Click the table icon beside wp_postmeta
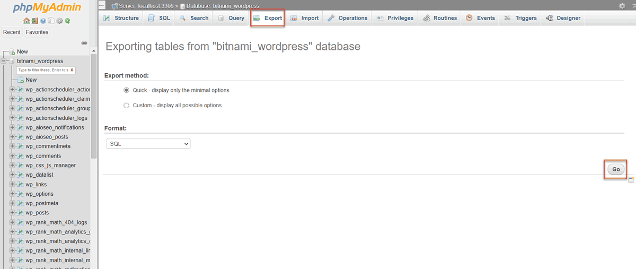 21,203
